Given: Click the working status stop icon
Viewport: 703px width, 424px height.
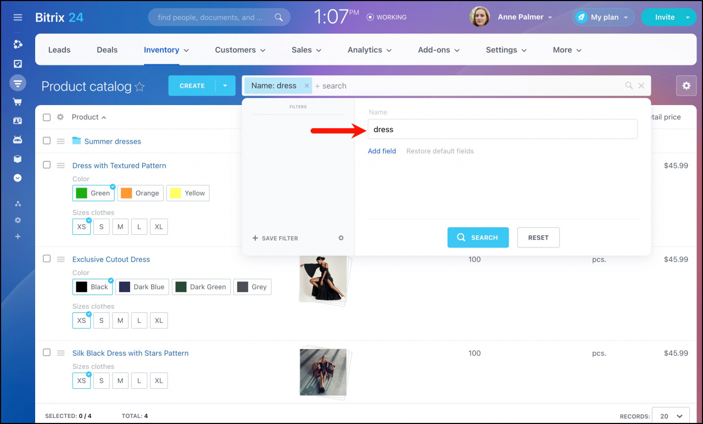Looking at the screenshot, I should click(x=370, y=17).
